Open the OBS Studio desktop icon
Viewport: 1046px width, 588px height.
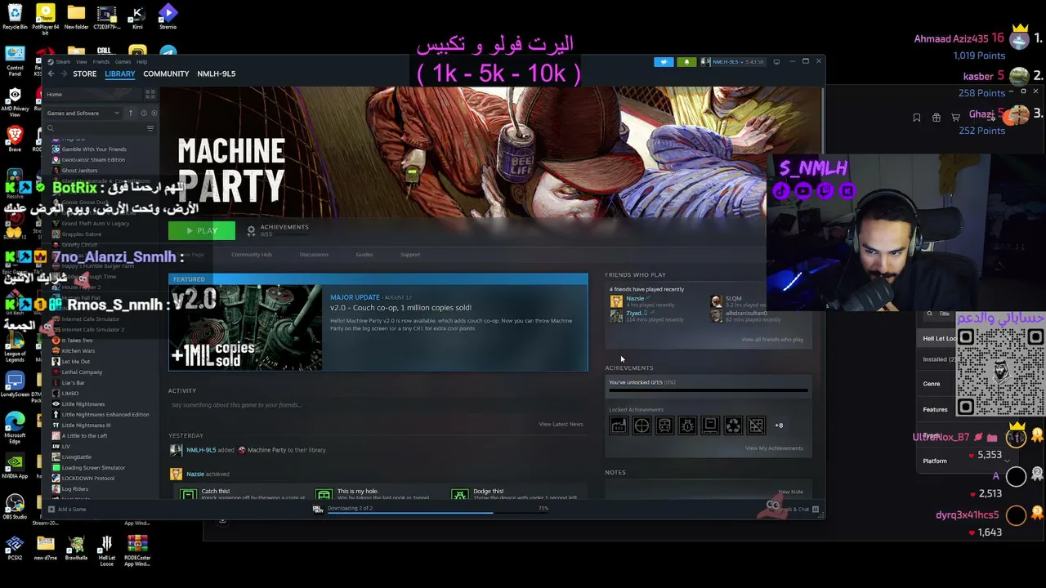tap(15, 506)
